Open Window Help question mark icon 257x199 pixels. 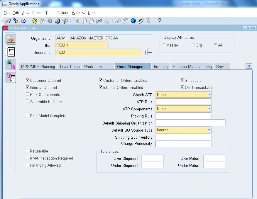(x=160, y=21)
